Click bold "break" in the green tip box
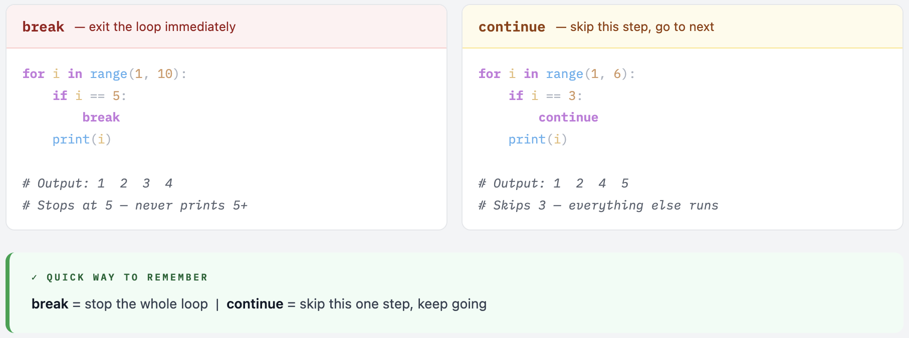 [x=50, y=304]
